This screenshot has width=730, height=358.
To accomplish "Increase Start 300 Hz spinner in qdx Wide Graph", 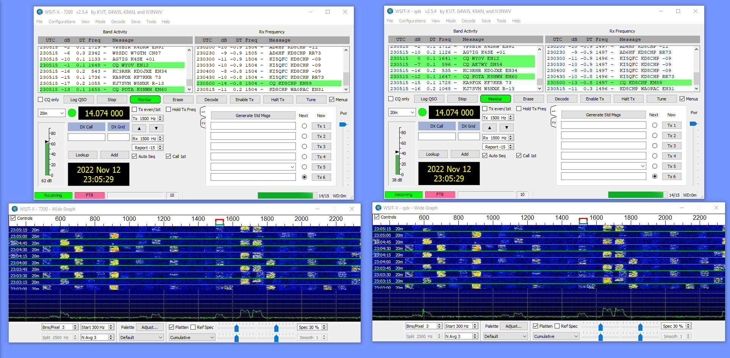I will coord(475,325).
